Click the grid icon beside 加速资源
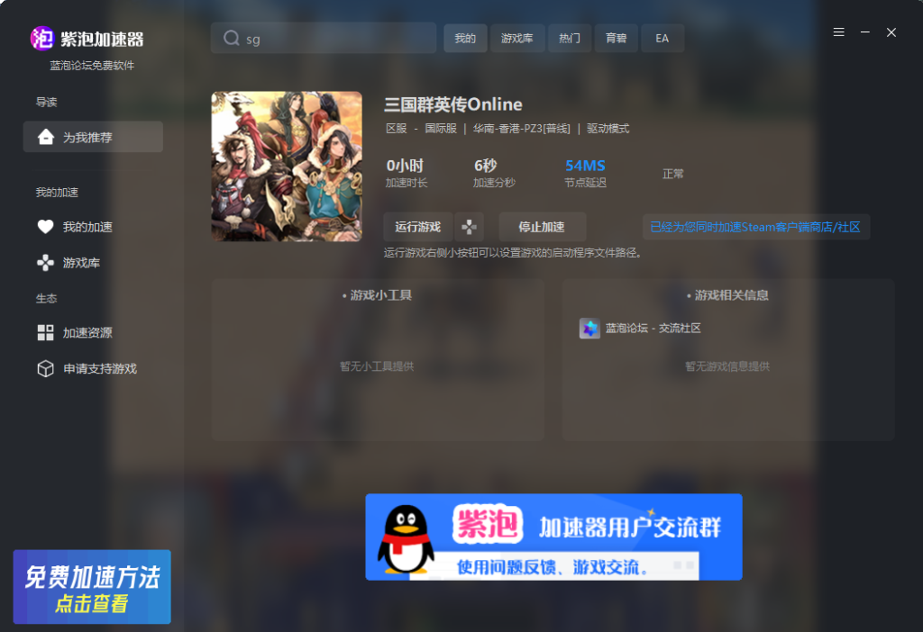 click(45, 333)
